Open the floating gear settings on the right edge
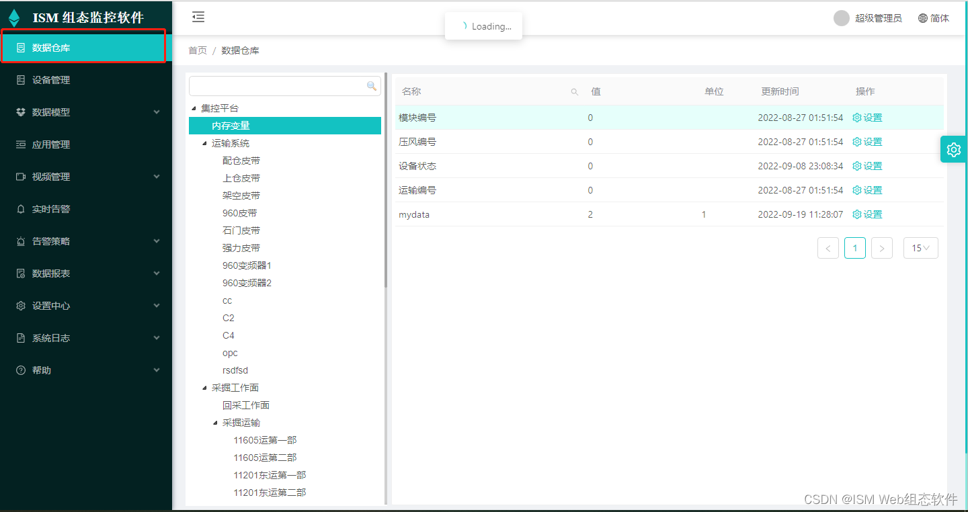The width and height of the screenshot is (968, 512). (x=953, y=149)
